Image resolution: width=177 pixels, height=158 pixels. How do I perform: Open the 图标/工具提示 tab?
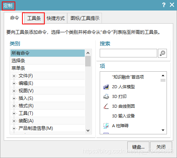pos(85,18)
